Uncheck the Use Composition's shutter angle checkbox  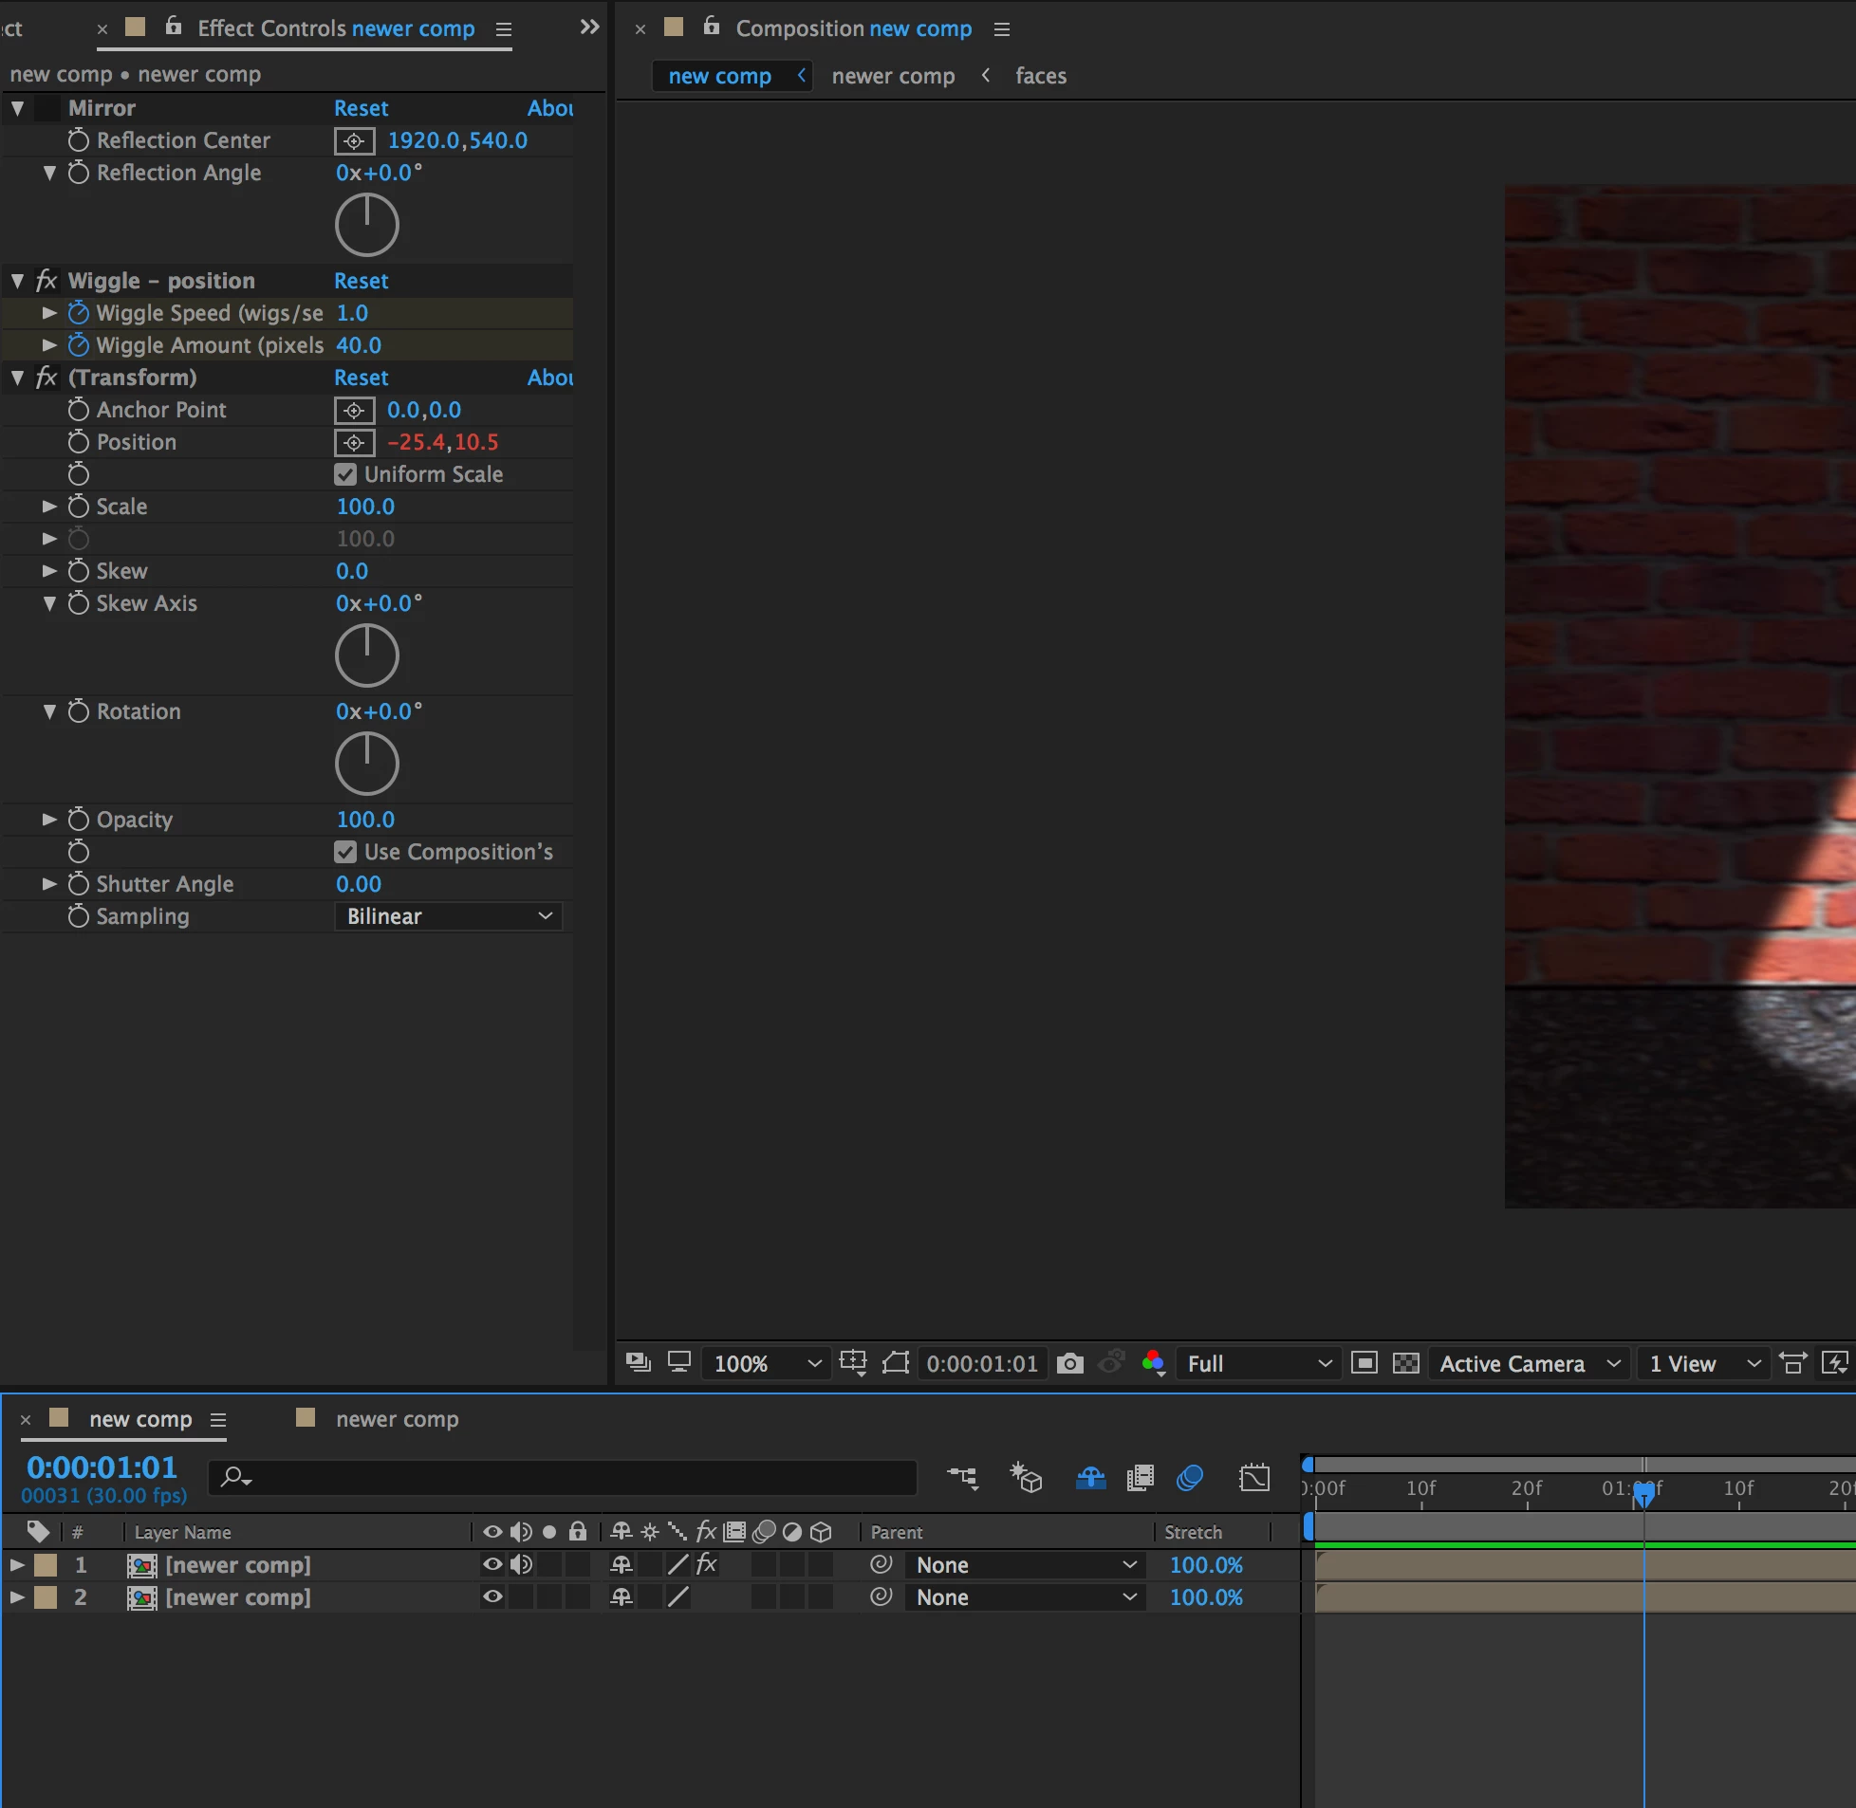click(x=345, y=852)
